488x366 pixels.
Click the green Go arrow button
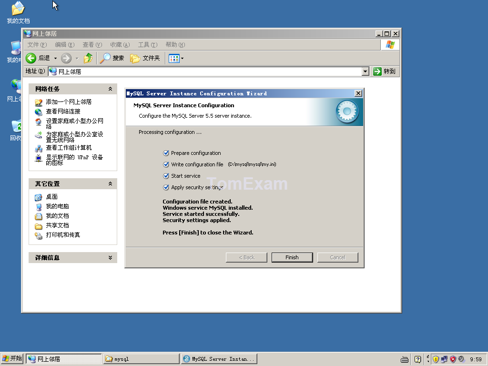[377, 71]
